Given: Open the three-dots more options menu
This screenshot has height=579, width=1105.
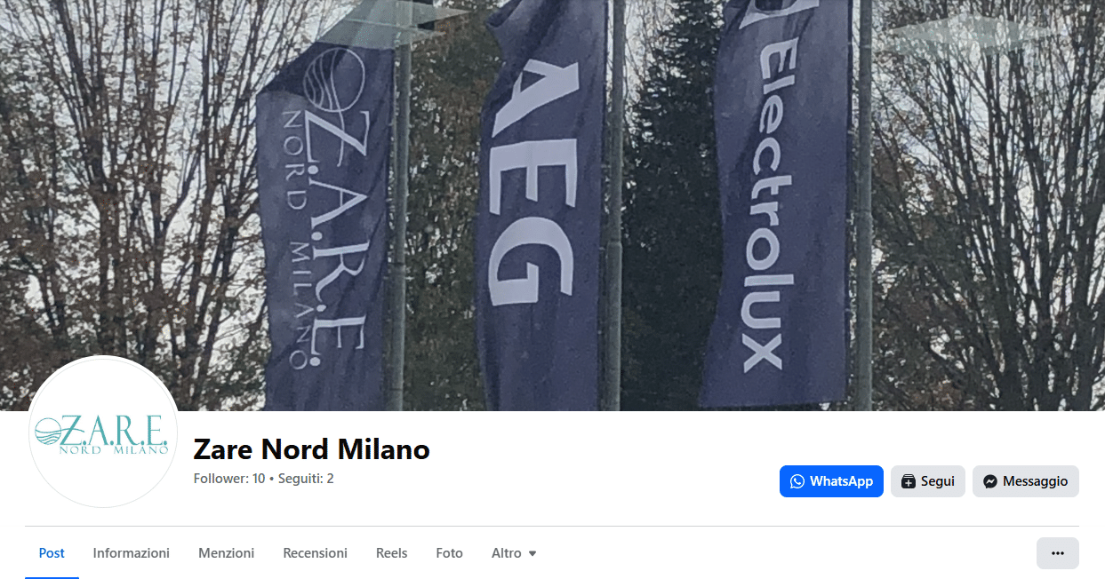Looking at the screenshot, I should [1058, 553].
